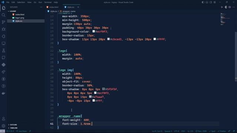Open the editor More Actions ellipsis
Viewport: 237px width, 133px height.
point(234,7)
